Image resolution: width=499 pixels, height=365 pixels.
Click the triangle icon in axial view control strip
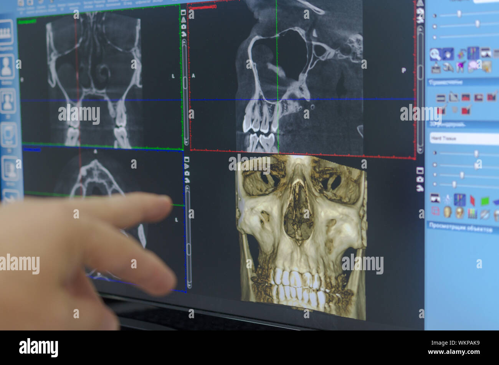point(187,167)
